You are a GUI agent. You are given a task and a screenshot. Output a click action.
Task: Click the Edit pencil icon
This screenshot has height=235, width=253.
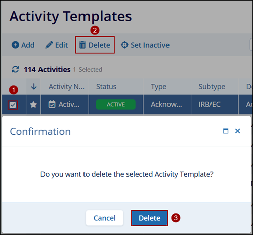(x=49, y=45)
